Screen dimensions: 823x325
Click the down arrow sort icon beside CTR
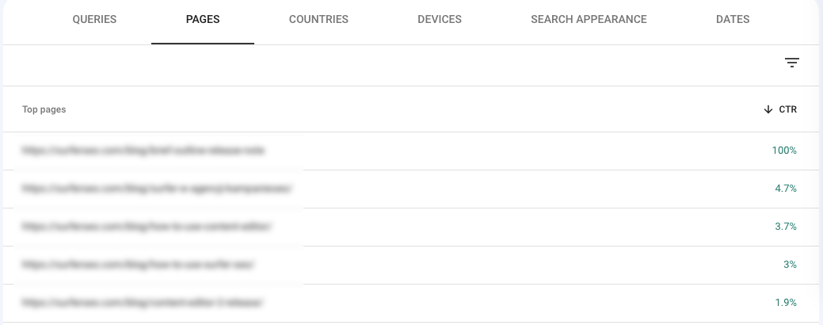point(768,109)
